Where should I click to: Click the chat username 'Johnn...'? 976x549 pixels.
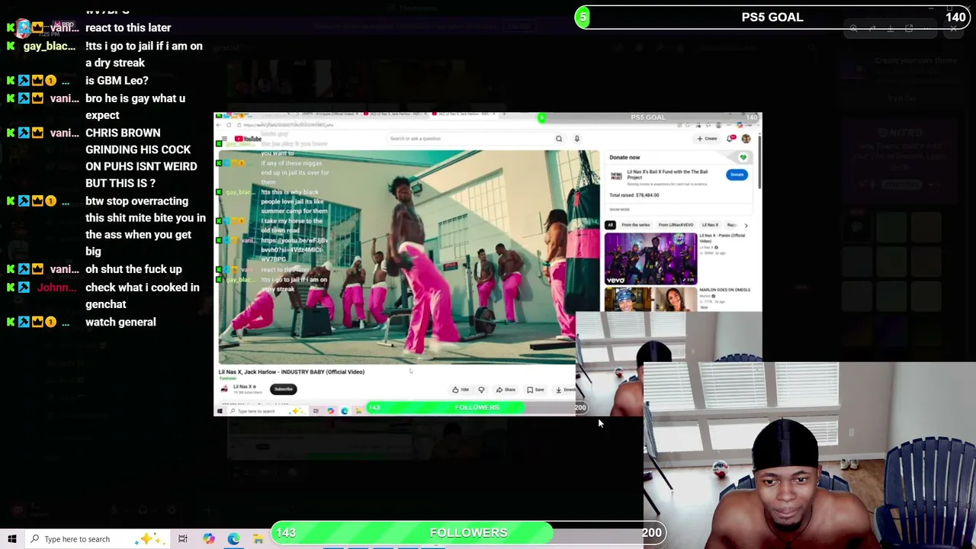click(56, 287)
